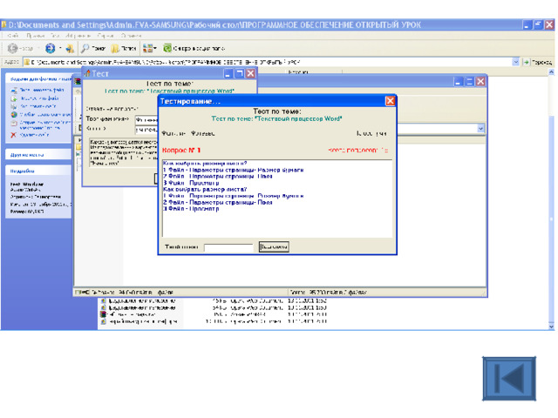Open the Справка menu in Explorer
Image resolution: width=558 pixels, height=418 pixels.
tap(132, 36)
